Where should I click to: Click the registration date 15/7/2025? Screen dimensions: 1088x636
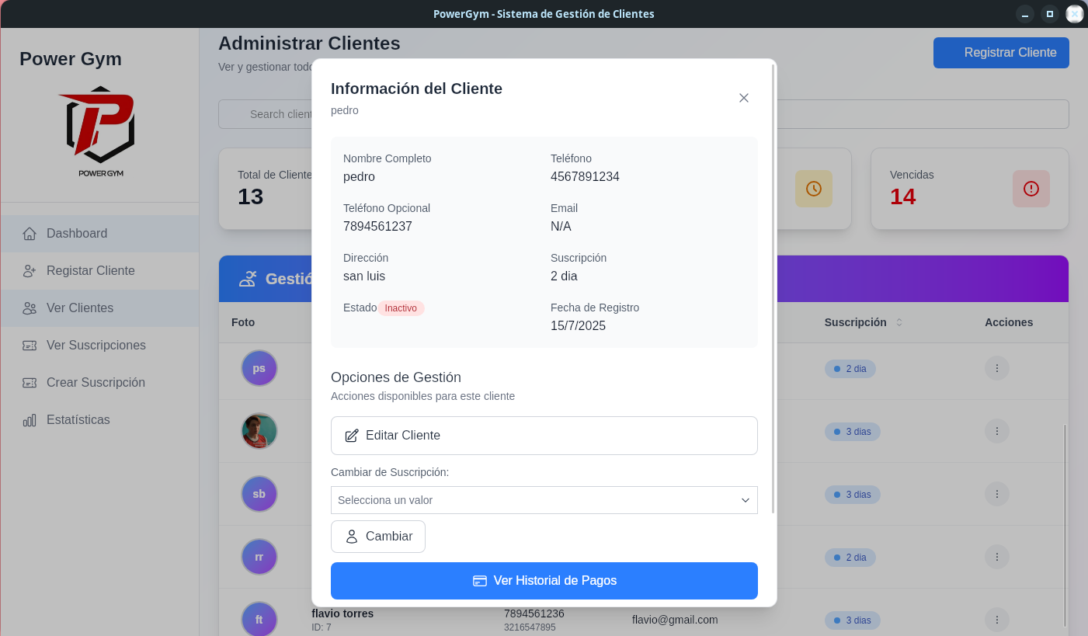tap(578, 326)
